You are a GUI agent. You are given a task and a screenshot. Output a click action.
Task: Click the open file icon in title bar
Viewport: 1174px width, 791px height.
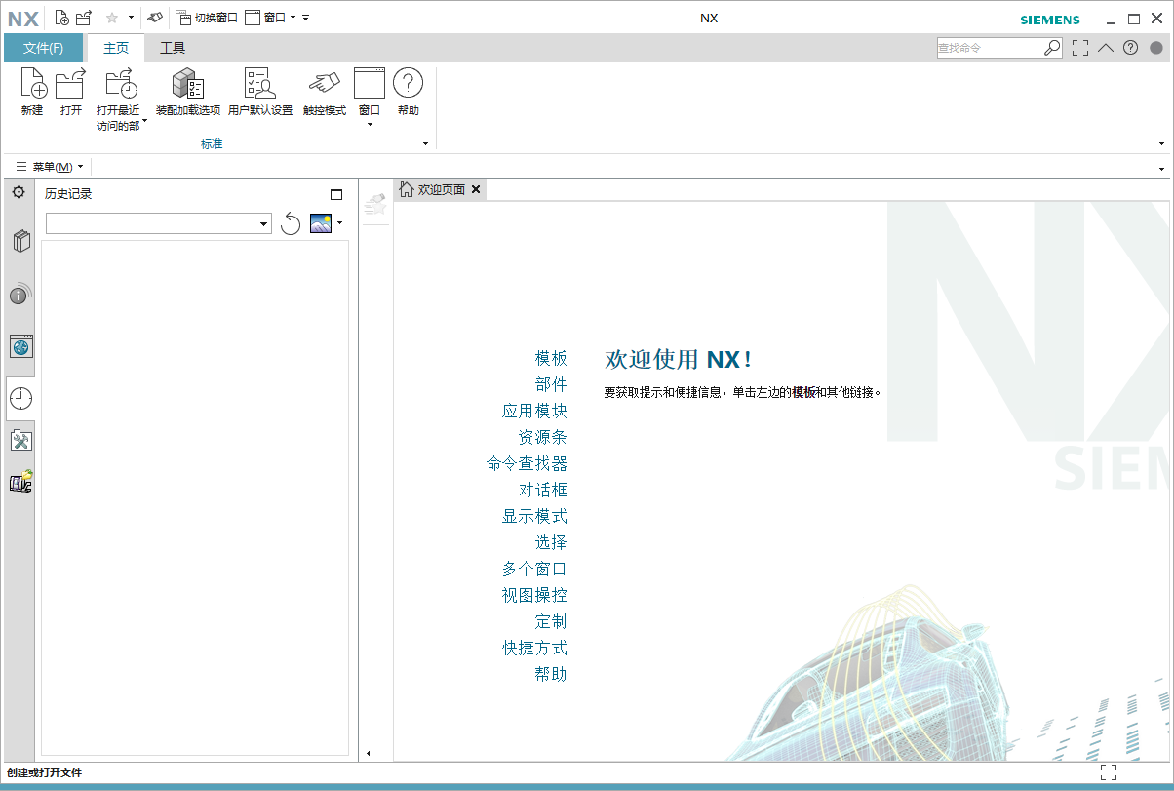[x=84, y=18]
